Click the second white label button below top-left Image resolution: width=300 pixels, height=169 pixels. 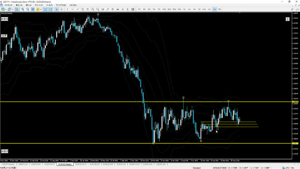4,36
